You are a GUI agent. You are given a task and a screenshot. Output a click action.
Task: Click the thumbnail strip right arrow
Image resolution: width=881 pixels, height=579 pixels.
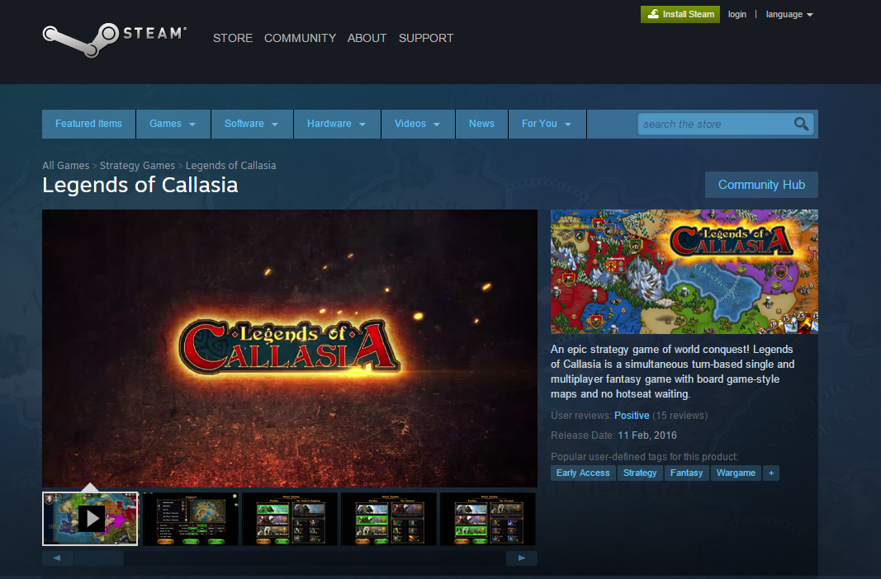[521, 558]
